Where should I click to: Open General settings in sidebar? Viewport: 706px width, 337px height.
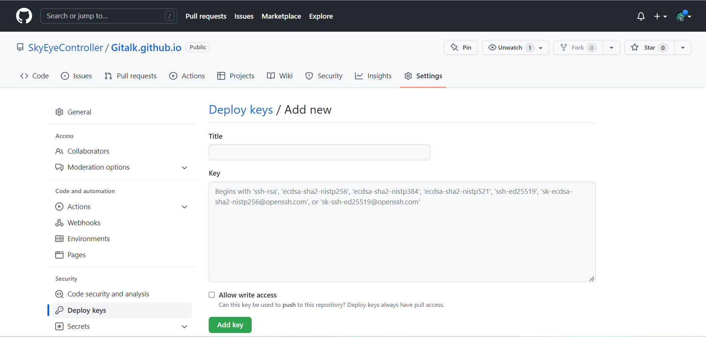[x=122, y=112]
